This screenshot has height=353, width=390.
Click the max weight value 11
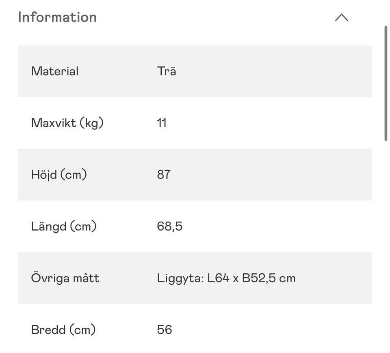click(x=162, y=123)
